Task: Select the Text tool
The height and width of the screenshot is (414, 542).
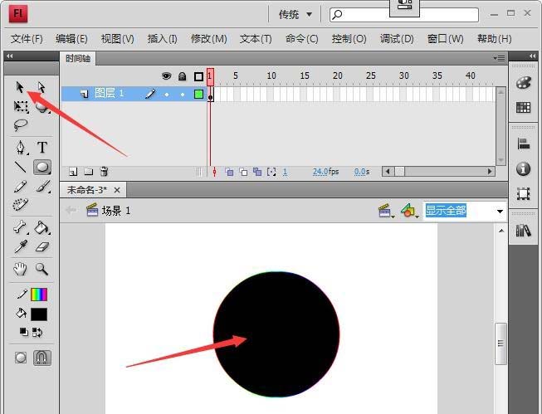Action: tap(42, 148)
